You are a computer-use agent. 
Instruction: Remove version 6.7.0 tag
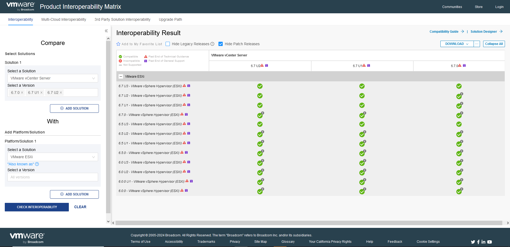click(x=22, y=93)
